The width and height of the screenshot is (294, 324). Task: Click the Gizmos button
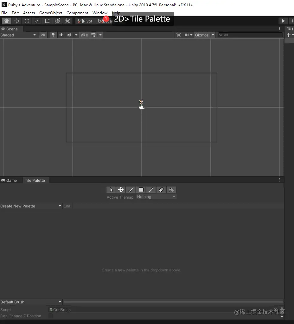[202, 35]
